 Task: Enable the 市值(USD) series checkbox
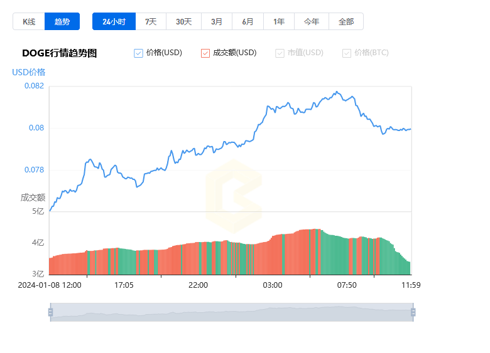(x=280, y=53)
